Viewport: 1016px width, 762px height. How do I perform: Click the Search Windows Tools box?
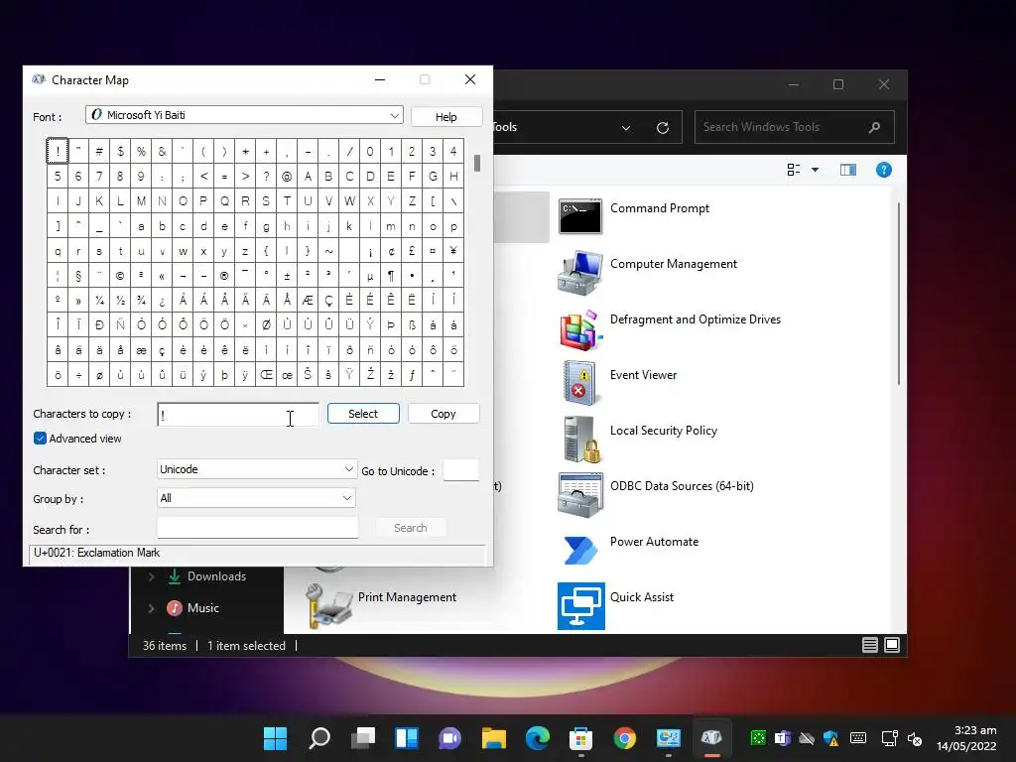click(x=794, y=127)
